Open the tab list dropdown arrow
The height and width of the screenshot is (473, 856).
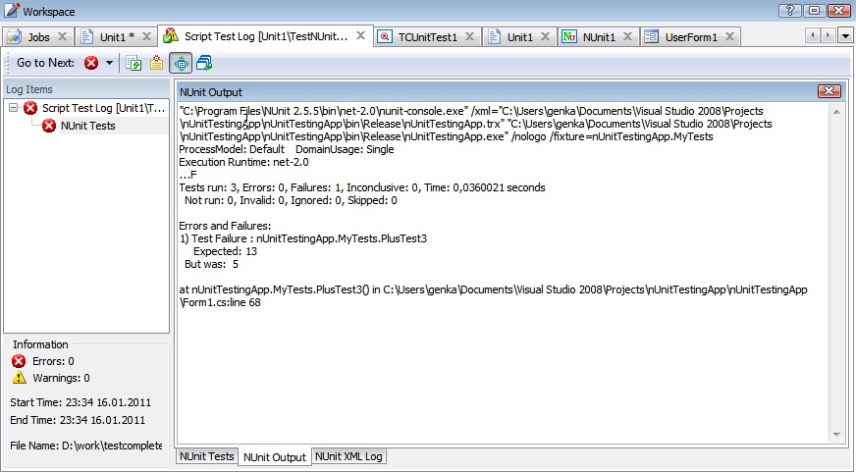[844, 35]
